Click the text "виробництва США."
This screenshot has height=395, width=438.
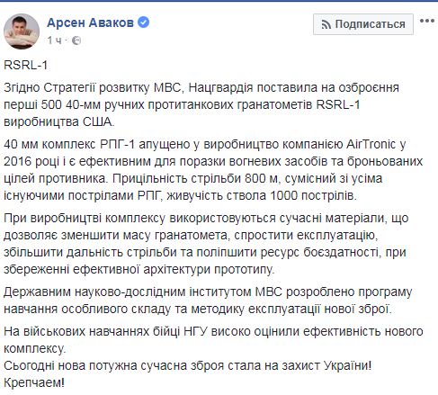pos(59,121)
